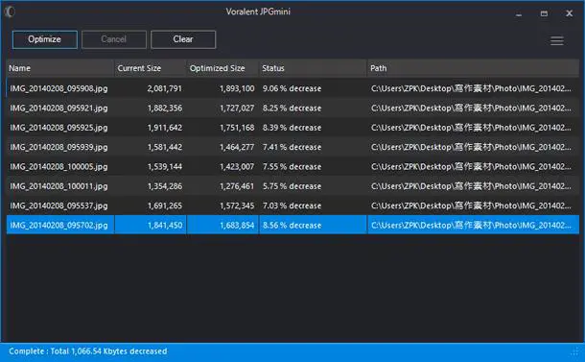Sort by Current Size column header
Viewport: 585px width, 362px height.
point(150,68)
